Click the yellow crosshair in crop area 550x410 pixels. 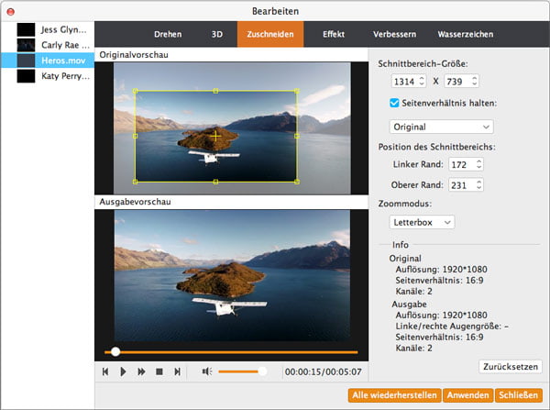pyautogui.click(x=215, y=136)
